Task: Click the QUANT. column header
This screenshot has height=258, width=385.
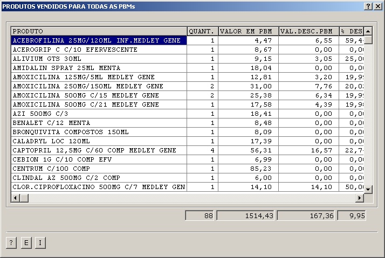Action: (203, 31)
